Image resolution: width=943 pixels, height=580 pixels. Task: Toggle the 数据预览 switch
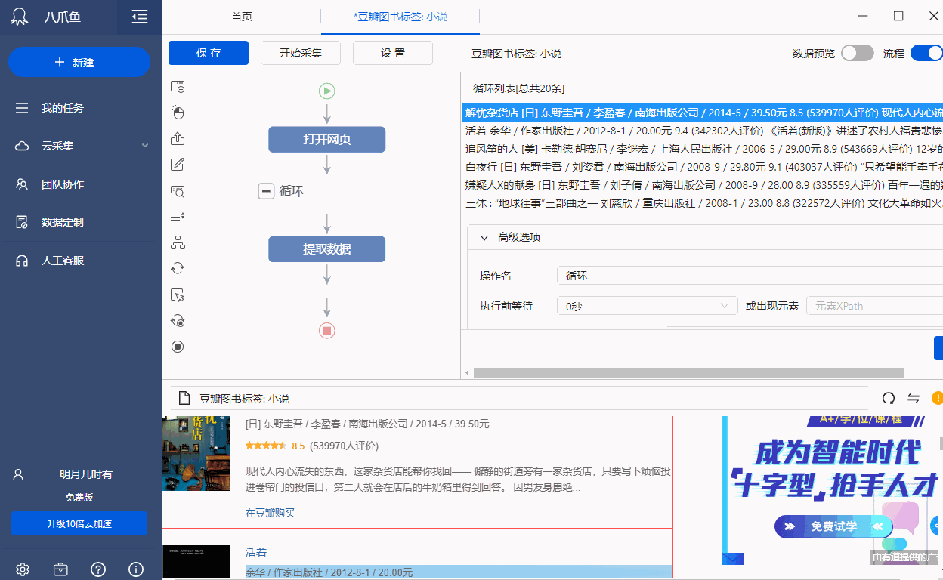tap(858, 53)
